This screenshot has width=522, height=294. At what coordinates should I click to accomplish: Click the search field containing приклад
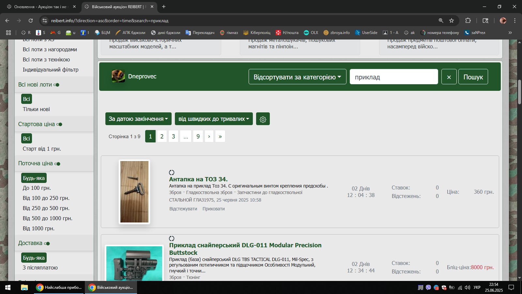pos(393,77)
